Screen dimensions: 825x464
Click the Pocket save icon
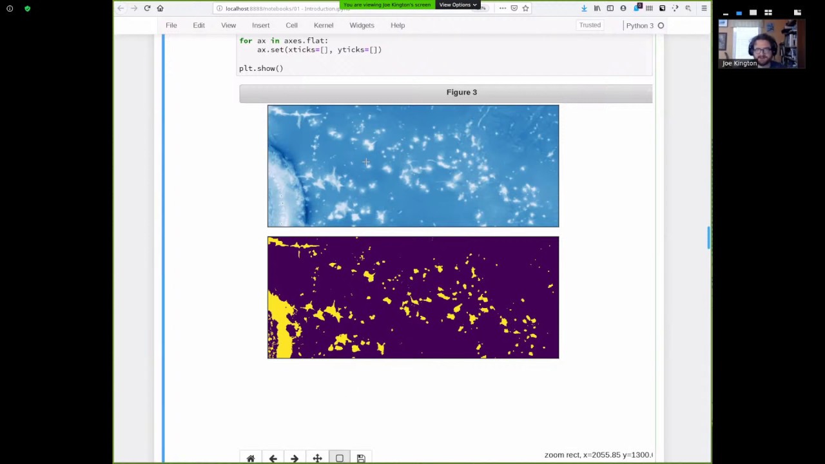pos(514,8)
